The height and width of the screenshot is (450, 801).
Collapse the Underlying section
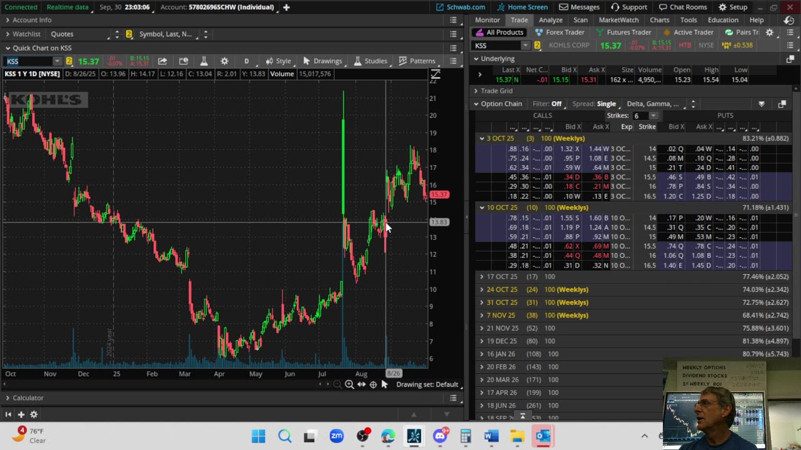(476, 59)
